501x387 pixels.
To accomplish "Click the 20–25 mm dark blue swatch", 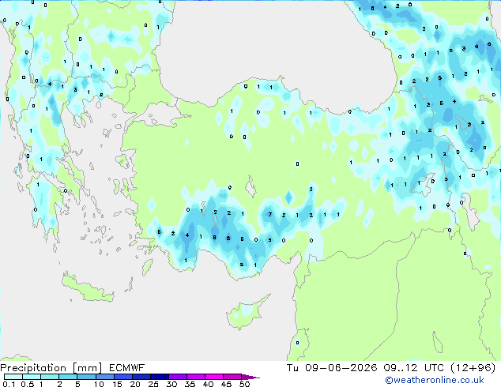I will [x=141, y=377].
